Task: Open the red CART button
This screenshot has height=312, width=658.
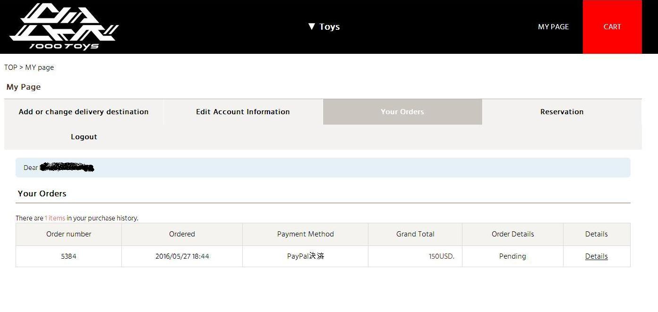Action: click(x=612, y=27)
